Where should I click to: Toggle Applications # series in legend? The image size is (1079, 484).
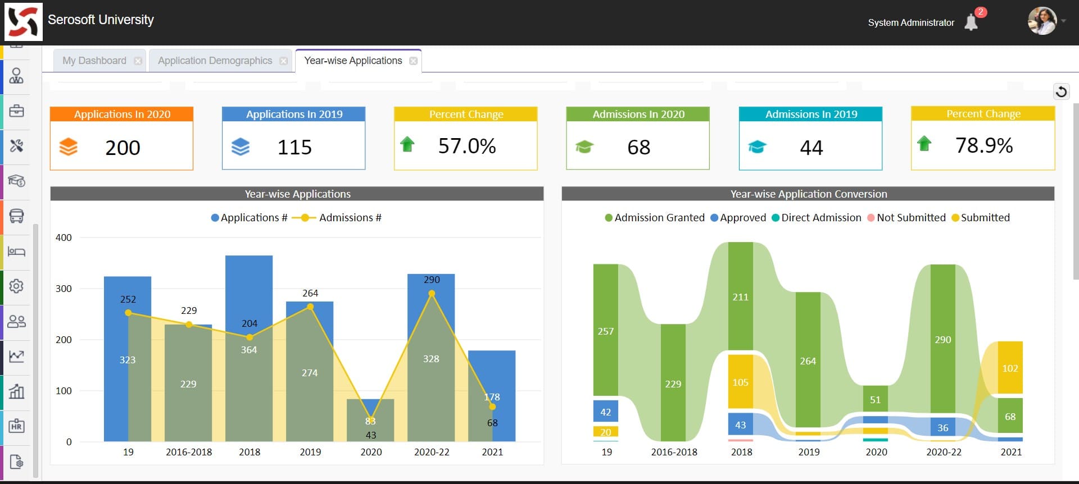249,218
